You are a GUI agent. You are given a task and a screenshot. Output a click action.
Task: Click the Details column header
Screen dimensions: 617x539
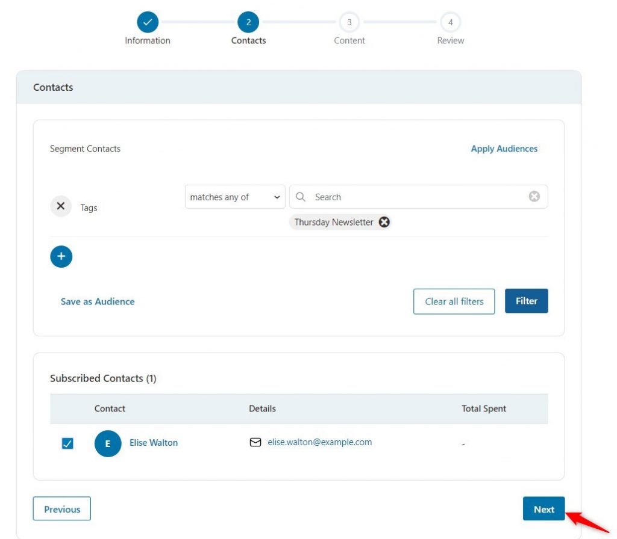(x=262, y=408)
